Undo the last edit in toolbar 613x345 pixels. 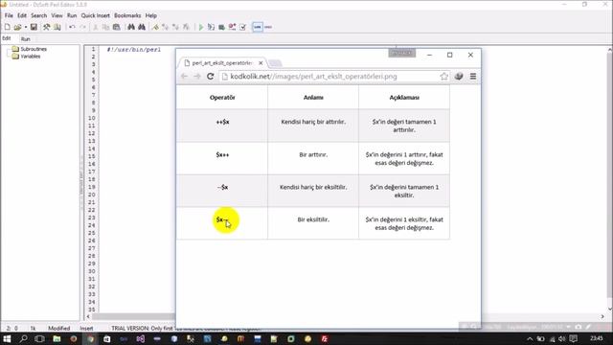72,27
